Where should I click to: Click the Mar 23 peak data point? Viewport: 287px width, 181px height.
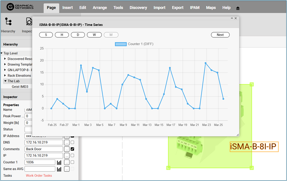tap(206, 63)
